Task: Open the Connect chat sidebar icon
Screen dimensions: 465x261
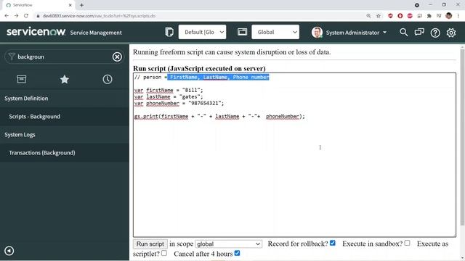Action: click(x=419, y=32)
